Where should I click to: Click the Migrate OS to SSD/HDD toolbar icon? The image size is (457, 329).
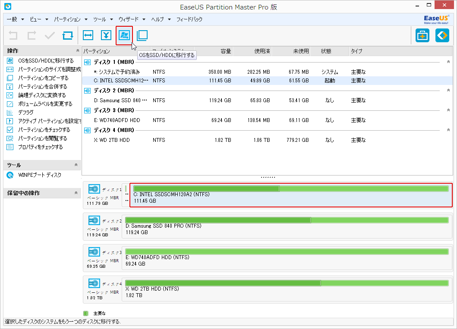(x=124, y=35)
